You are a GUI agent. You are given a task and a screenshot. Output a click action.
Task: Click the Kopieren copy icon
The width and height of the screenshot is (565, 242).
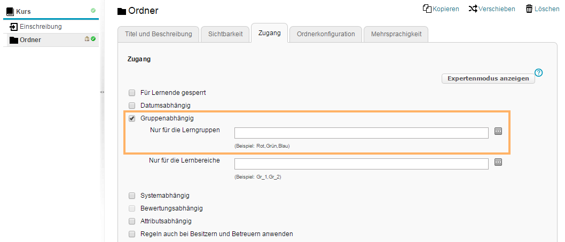tap(427, 9)
